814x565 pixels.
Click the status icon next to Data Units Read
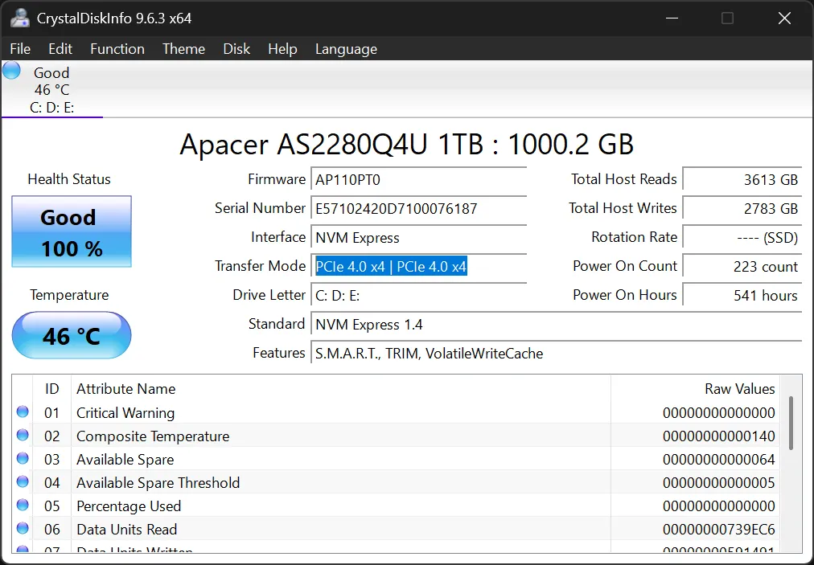(23, 529)
